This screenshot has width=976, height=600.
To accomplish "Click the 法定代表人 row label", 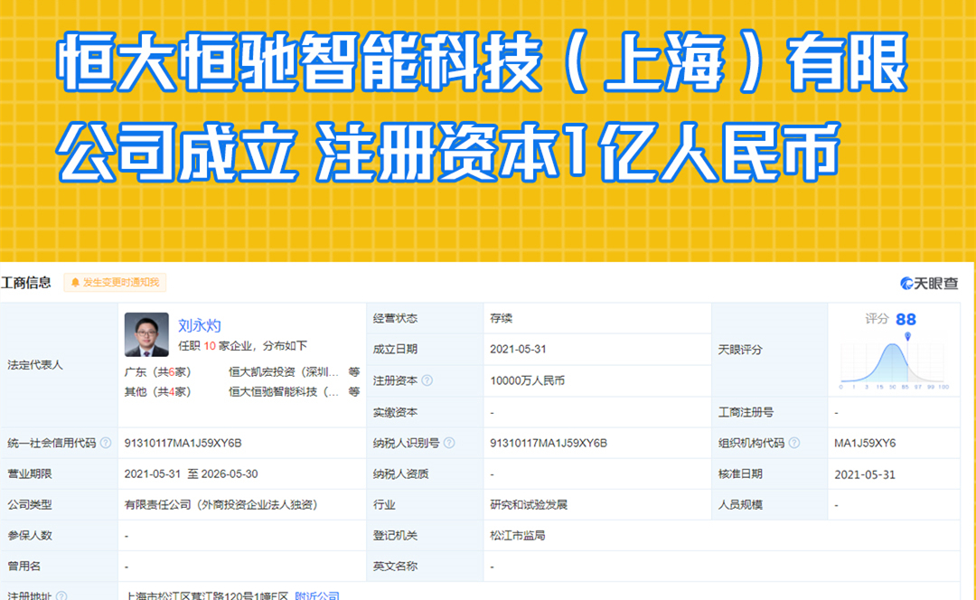I will tap(35, 365).
